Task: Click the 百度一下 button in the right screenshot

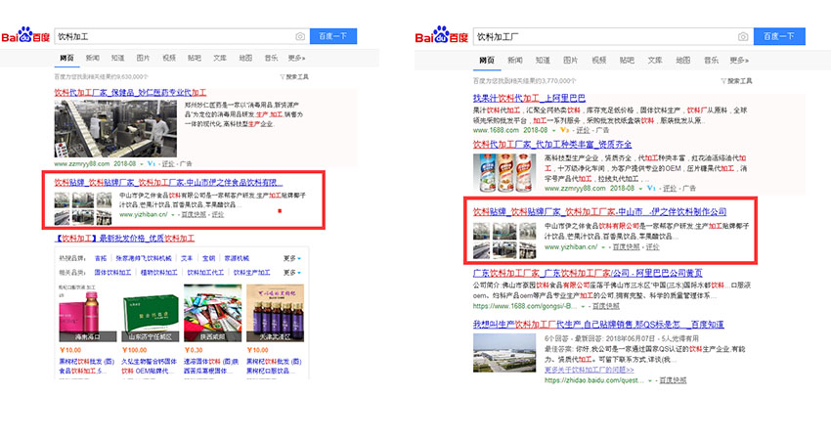Action: [779, 36]
